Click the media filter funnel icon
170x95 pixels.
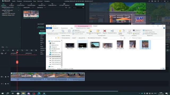(66, 8)
